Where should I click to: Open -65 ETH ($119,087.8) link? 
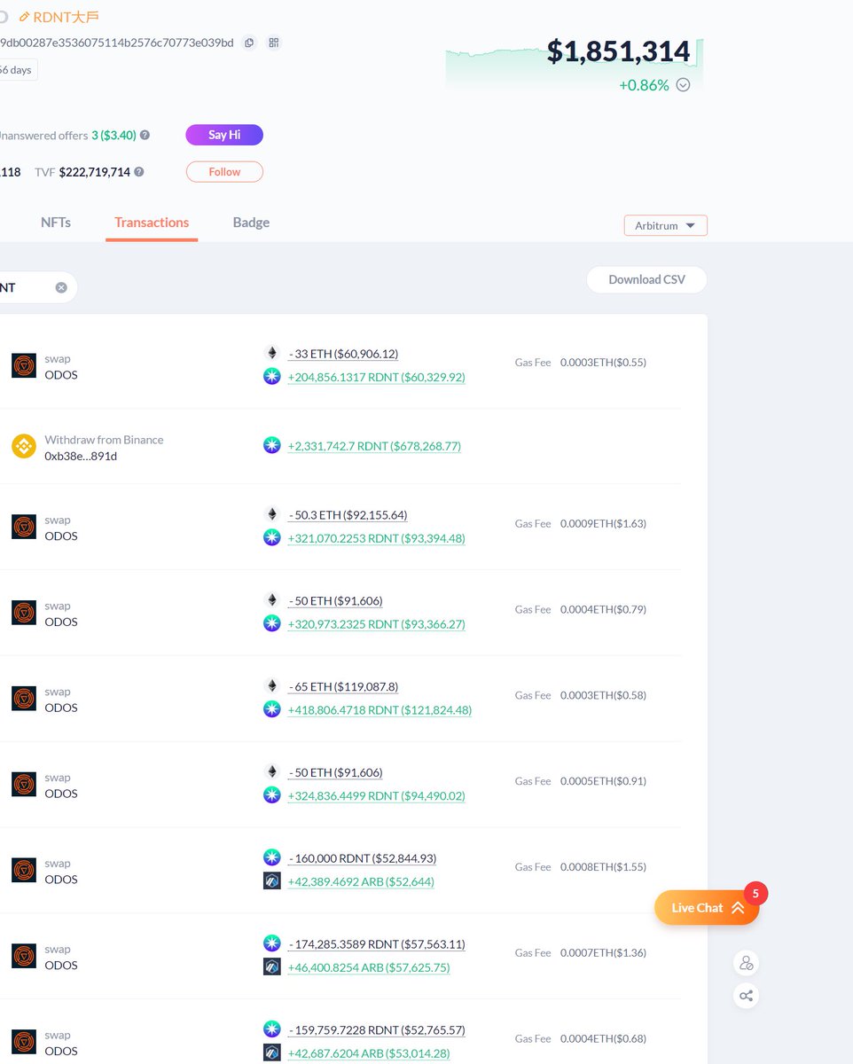point(343,686)
